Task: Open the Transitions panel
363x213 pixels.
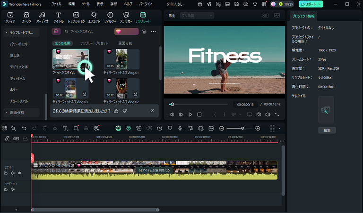Action: click(76, 17)
